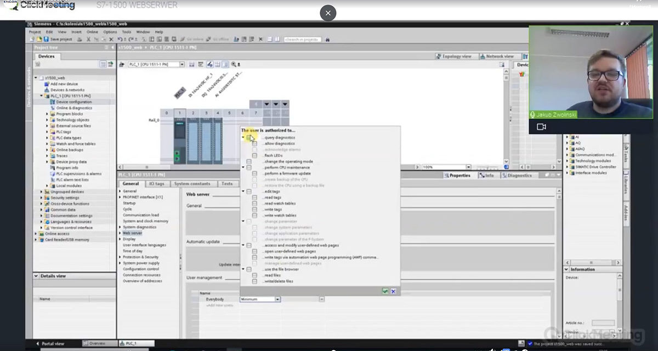
Task: Open Devices & networks in the project tree
Action: coord(65,90)
